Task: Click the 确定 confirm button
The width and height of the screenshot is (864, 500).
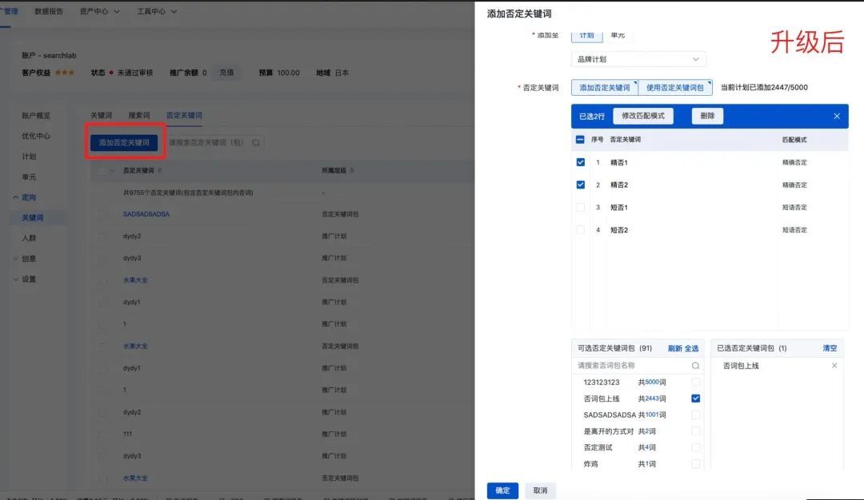Action: click(x=502, y=490)
